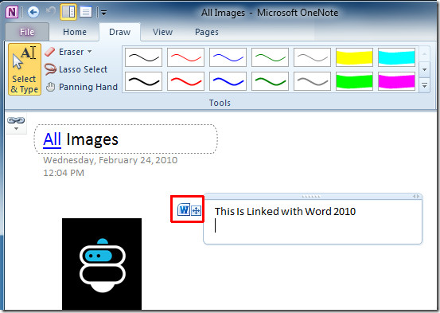The image size is (440, 313).
Task: Select the thick gray pen
Action: pyautogui.click(x=312, y=81)
